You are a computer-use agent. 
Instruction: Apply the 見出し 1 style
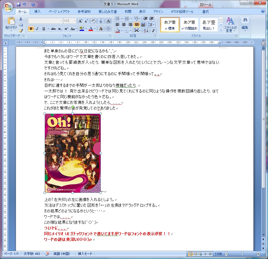(209, 25)
